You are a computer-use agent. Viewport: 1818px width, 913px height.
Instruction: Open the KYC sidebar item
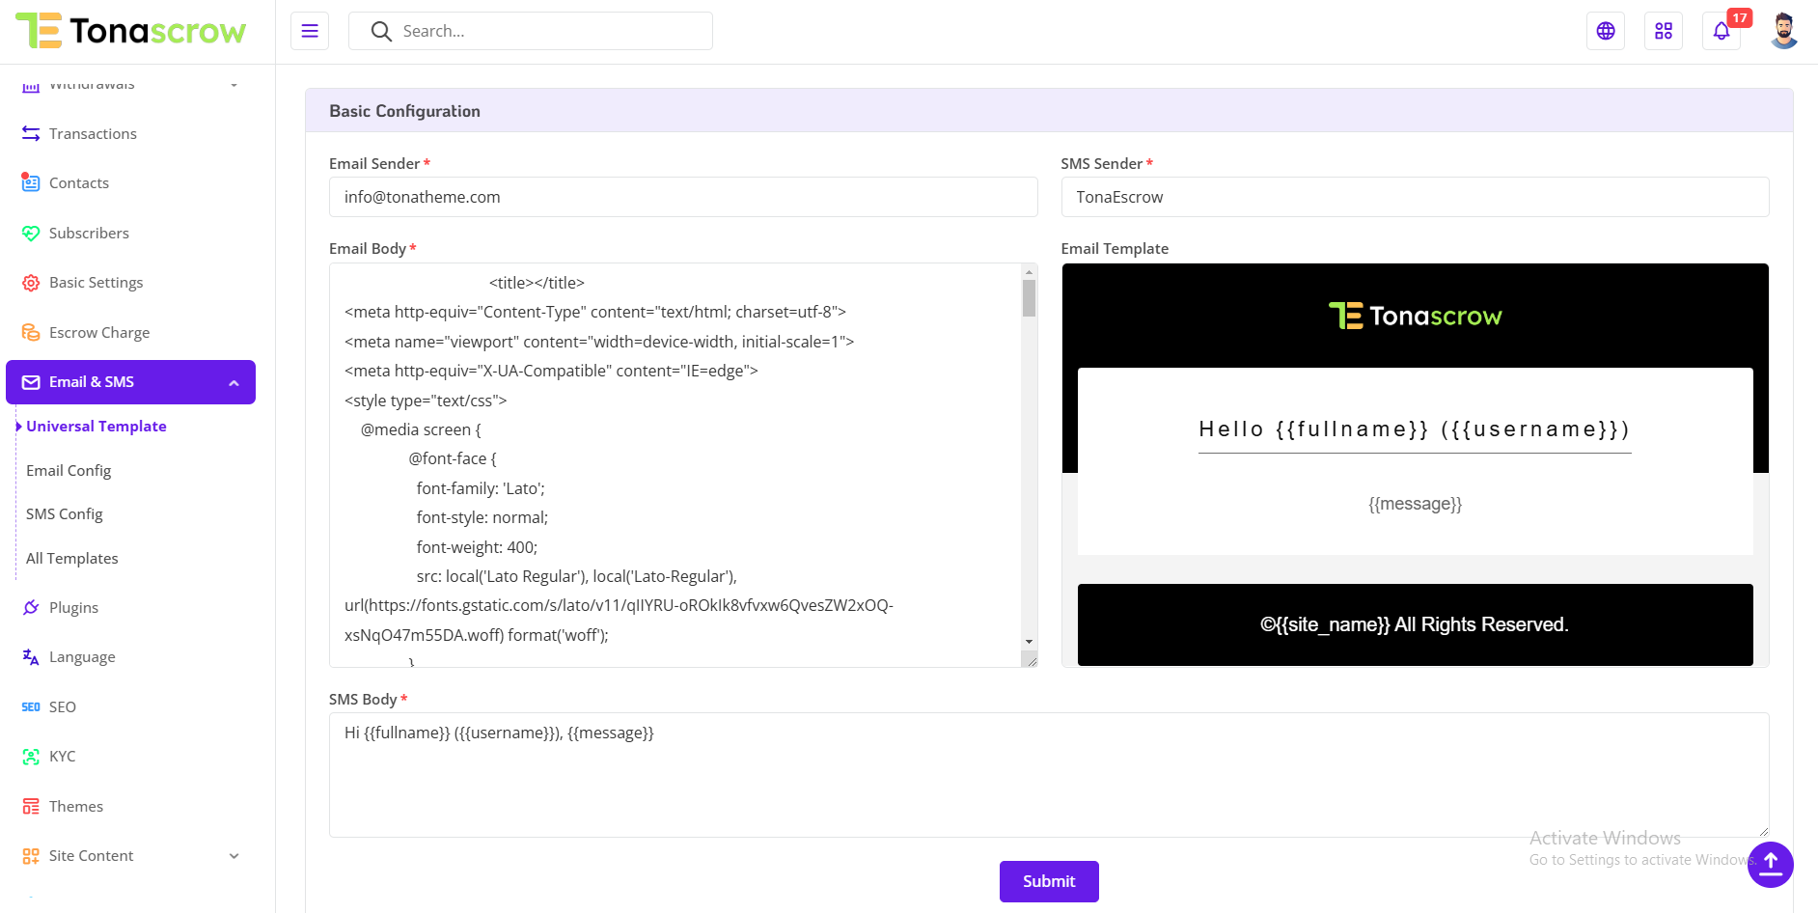(62, 756)
